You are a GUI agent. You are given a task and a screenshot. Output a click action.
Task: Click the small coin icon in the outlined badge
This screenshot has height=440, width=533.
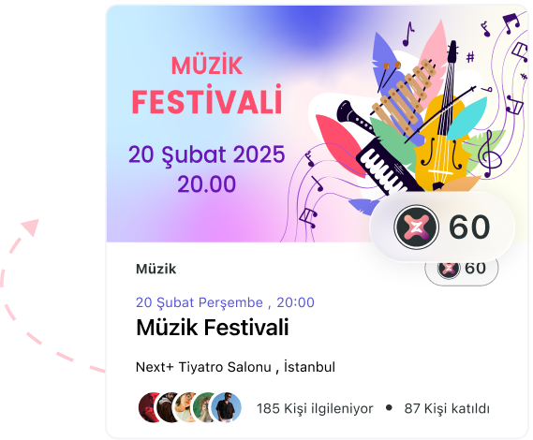[x=449, y=269]
